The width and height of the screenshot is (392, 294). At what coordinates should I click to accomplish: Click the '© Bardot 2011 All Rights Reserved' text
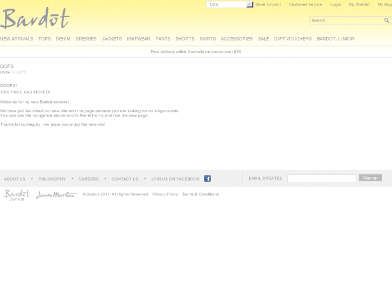point(115,194)
